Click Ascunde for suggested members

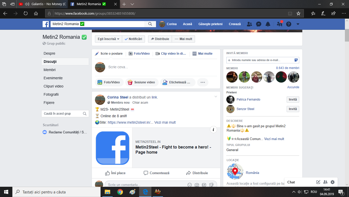tap(293, 87)
